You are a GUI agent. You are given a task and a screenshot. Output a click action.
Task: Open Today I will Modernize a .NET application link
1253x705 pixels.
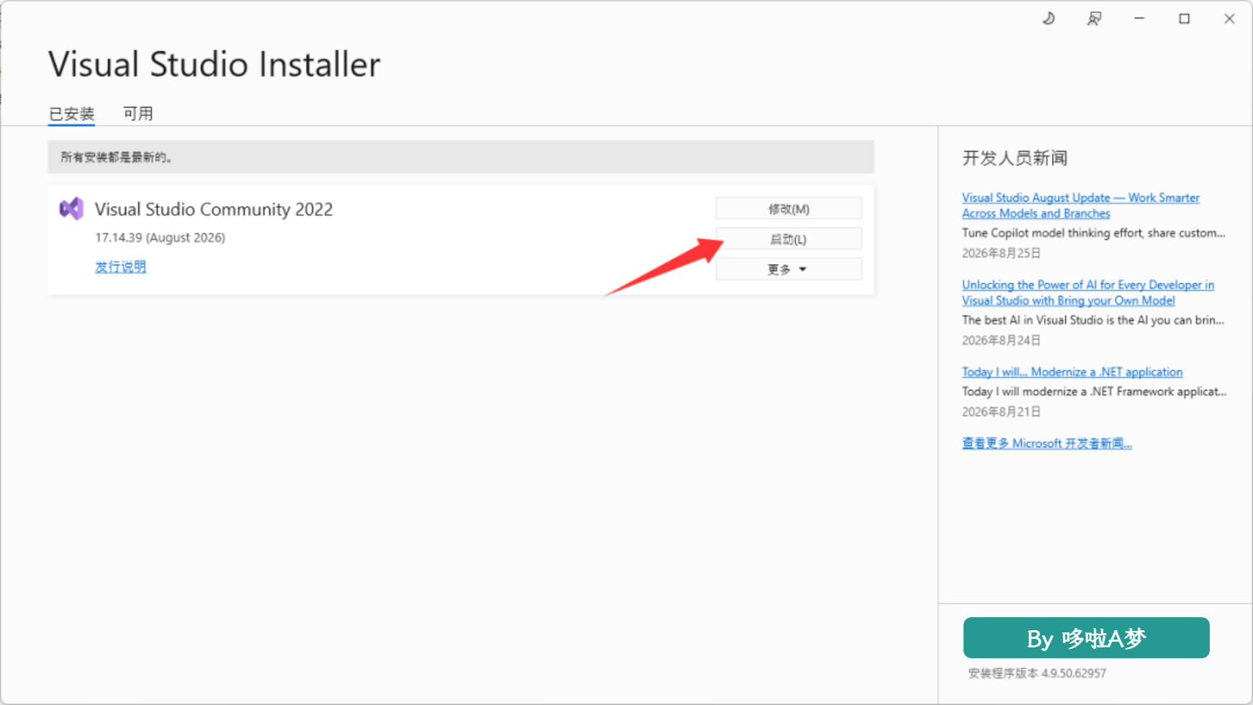click(x=1072, y=372)
